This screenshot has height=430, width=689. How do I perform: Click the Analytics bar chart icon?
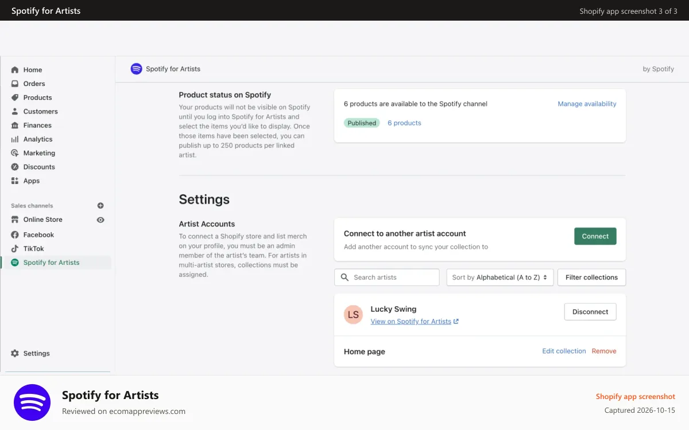15,139
